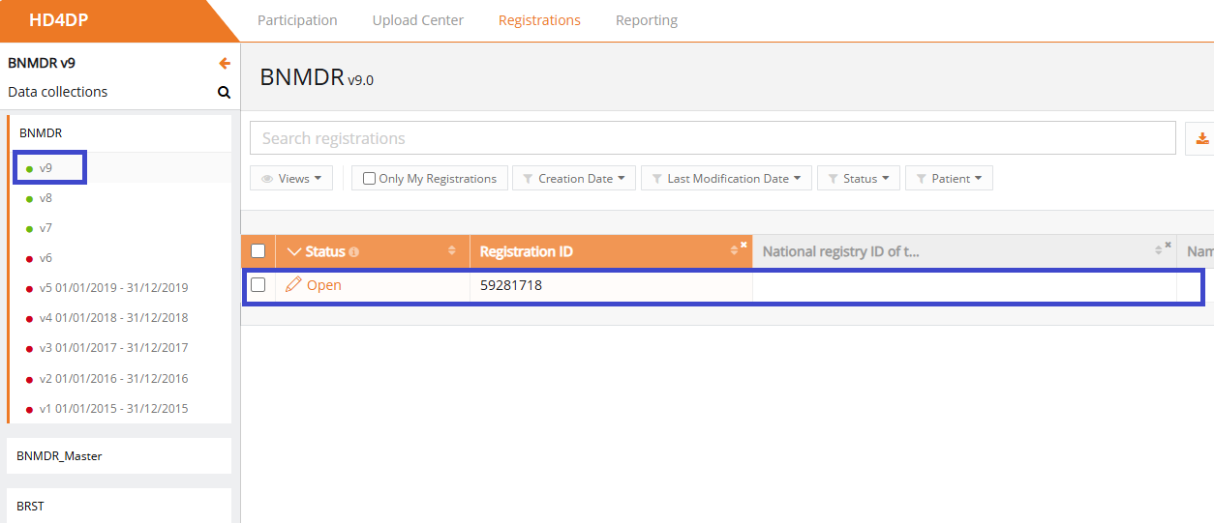This screenshot has width=1214, height=523.
Task: Click the orange download icon beside search
Action: point(1201,139)
